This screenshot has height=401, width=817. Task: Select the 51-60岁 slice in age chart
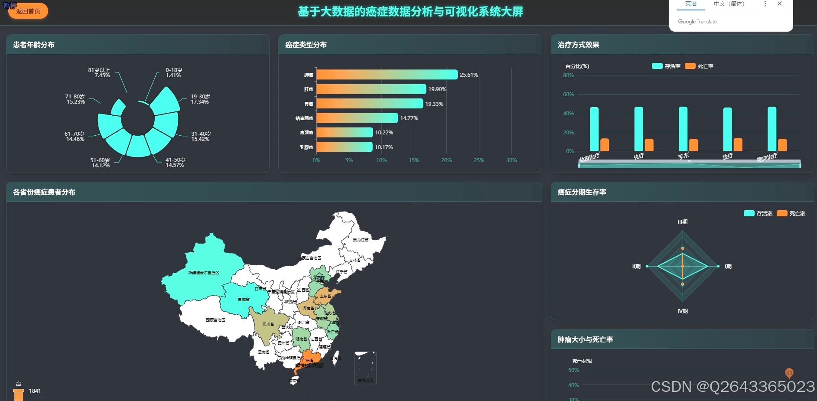(x=138, y=147)
